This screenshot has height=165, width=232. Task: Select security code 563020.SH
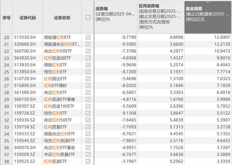point(25,58)
